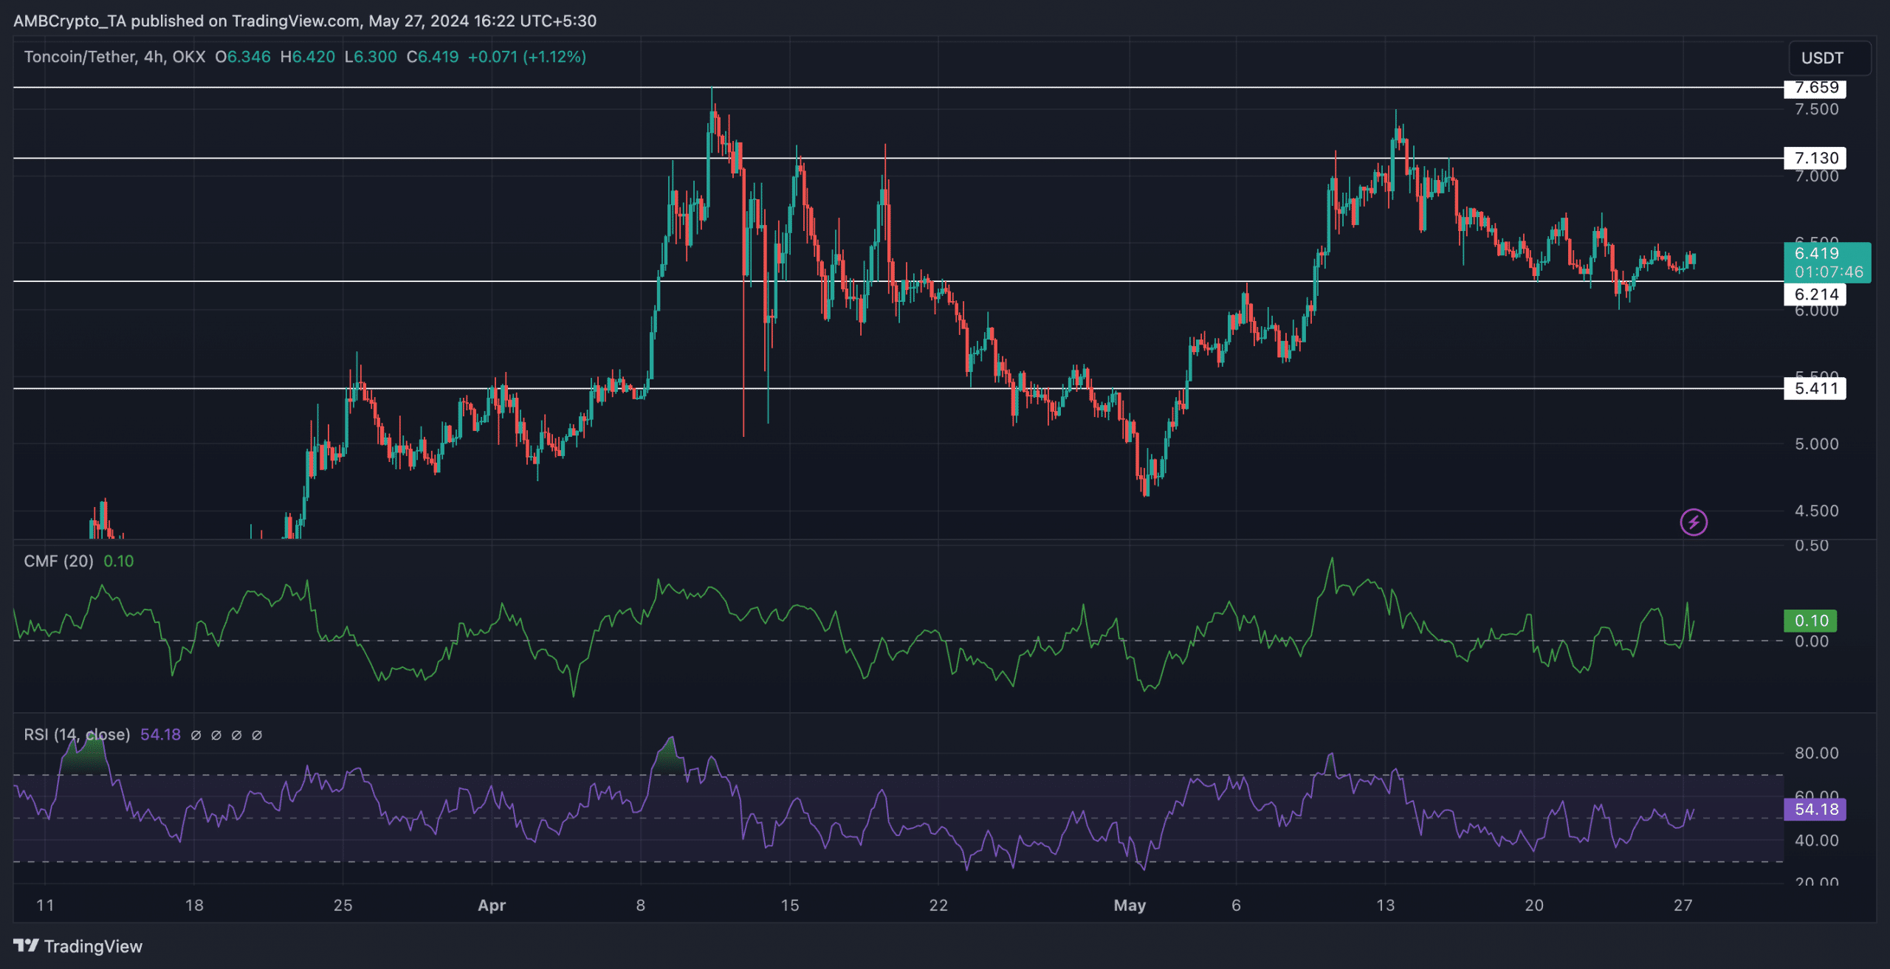Select the 5.411 support line label
This screenshot has width=1890, height=969.
pos(1815,388)
